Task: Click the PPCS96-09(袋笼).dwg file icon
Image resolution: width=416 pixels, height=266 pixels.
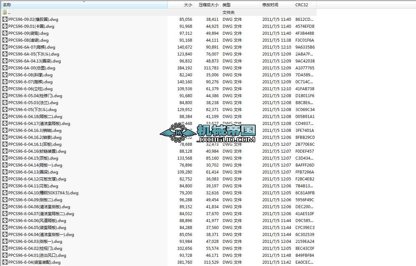Action: point(5,33)
